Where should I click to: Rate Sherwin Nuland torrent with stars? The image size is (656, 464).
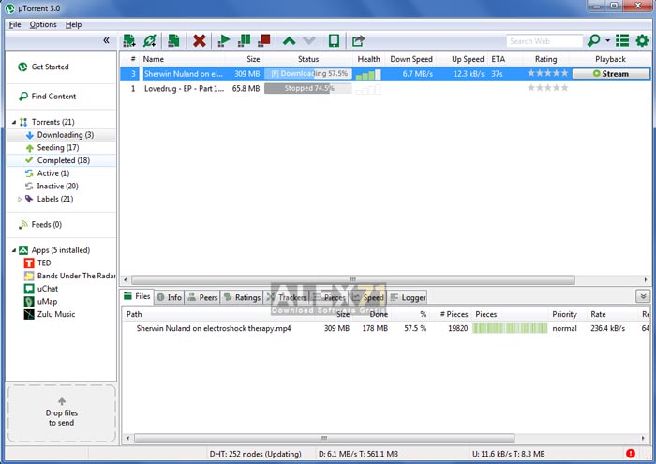(547, 73)
